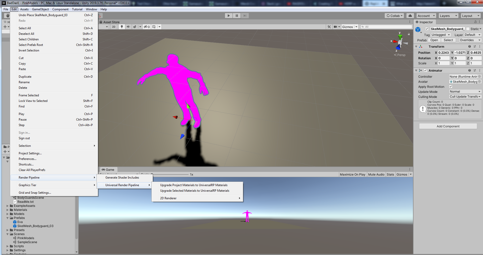The image size is (483, 255).
Task: Open Transform component three-dot menu
Action: pos(480,46)
